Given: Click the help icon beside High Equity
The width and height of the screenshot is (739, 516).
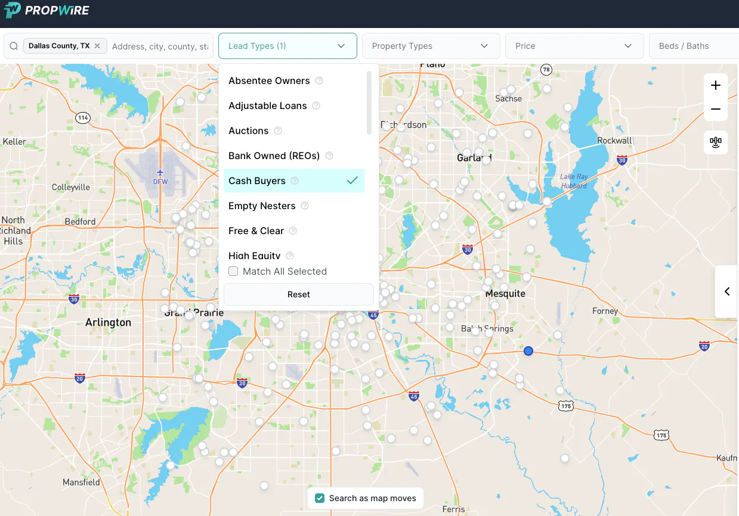Looking at the screenshot, I should coord(289,255).
